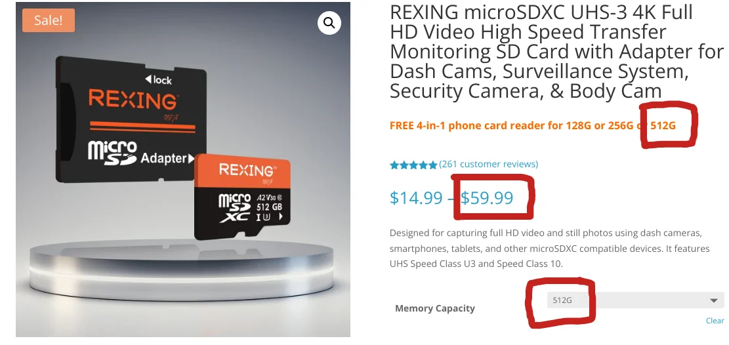Click the $14.99 lower price
This screenshot has height=345, width=729.
click(x=416, y=197)
